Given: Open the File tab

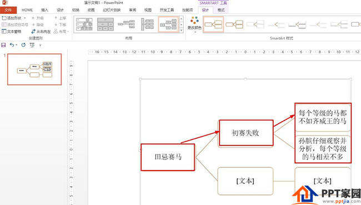Looking at the screenshot, I should coord(8,10).
